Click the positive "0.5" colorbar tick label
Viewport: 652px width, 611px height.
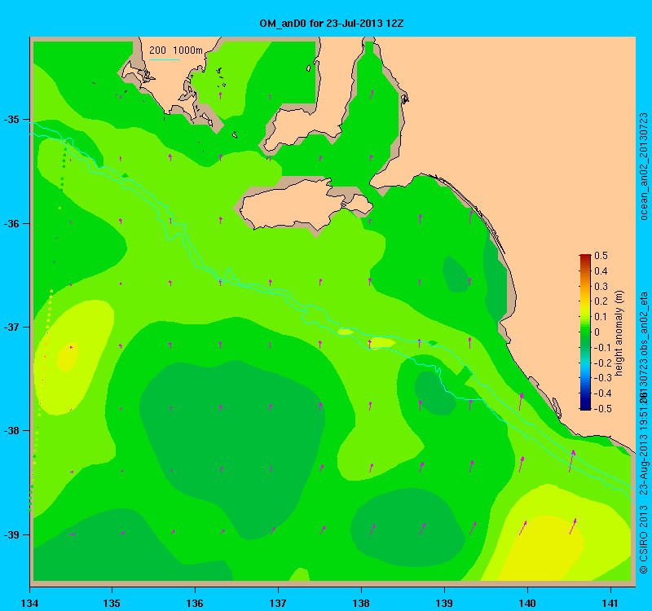[601, 256]
